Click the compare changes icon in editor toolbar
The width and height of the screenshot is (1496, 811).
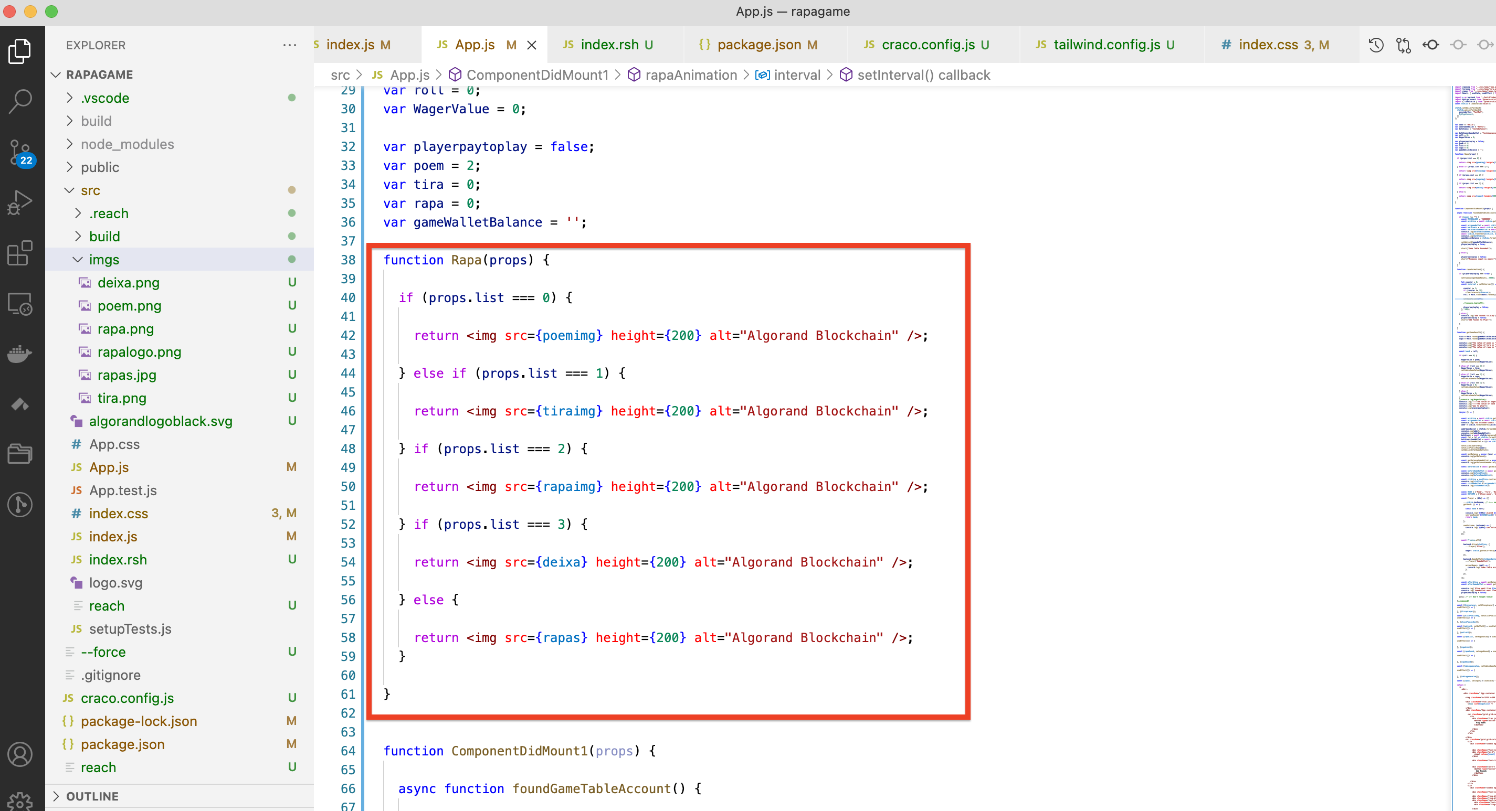pyautogui.click(x=1403, y=45)
